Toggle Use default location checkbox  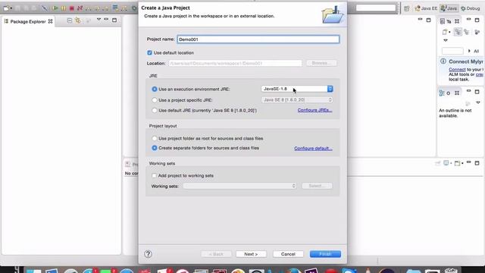(150, 52)
